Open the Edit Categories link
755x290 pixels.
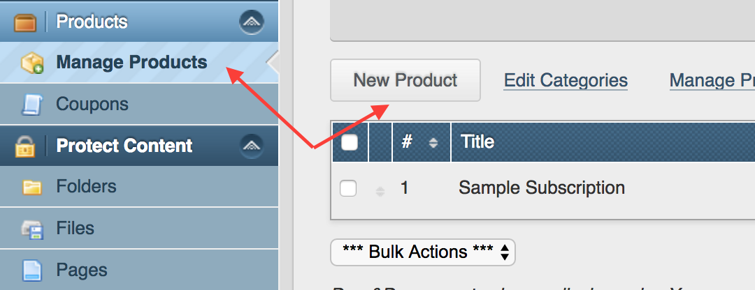pos(566,81)
